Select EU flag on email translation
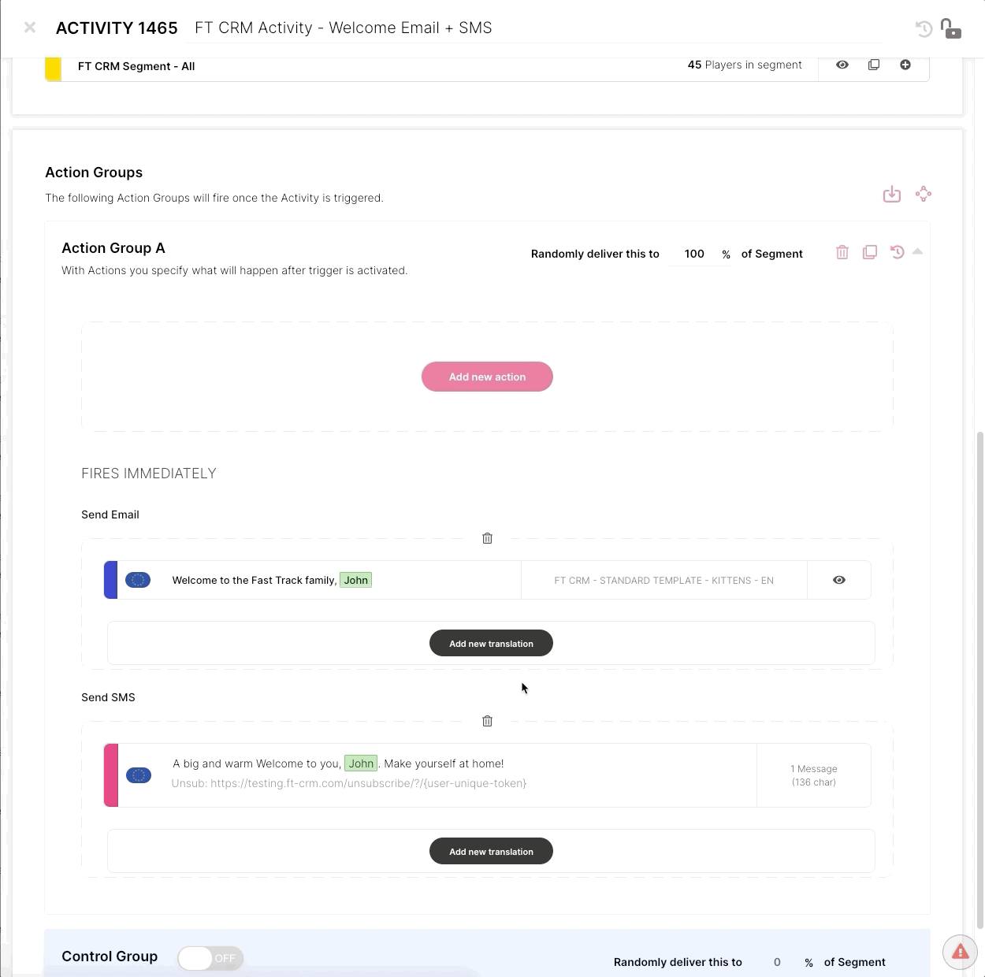 pyautogui.click(x=138, y=580)
